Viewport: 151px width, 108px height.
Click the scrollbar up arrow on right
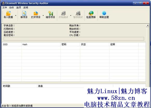pos(148,25)
